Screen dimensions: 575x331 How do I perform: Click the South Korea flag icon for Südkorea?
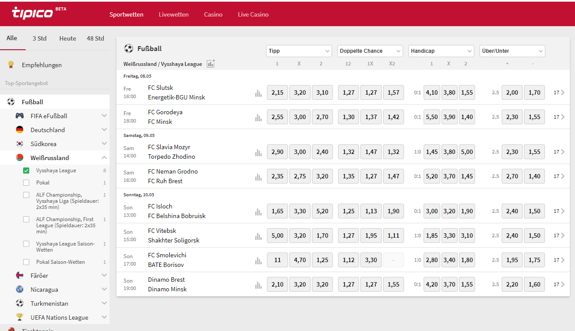point(20,143)
